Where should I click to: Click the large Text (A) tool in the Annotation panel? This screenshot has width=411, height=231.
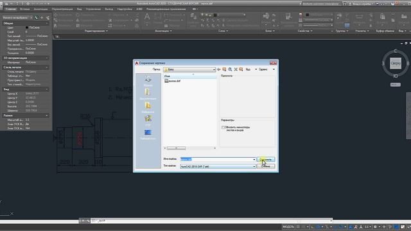[x=147, y=17]
